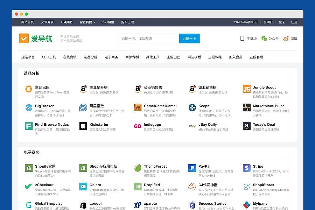Open the 加入会员 nav item
The image size is (315, 210).
(x=236, y=57)
